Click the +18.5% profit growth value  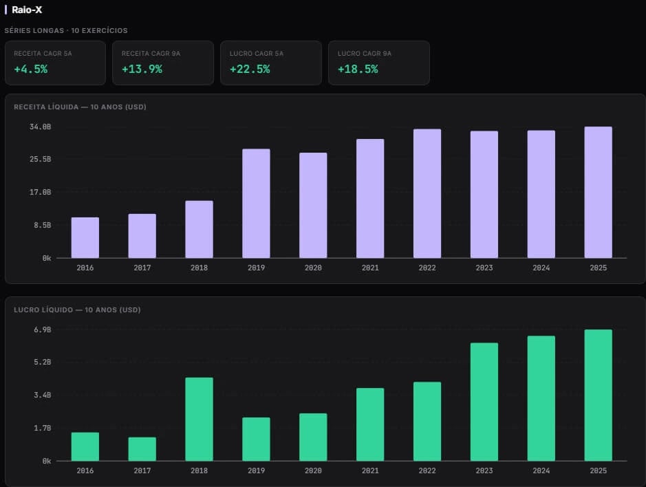pos(358,69)
